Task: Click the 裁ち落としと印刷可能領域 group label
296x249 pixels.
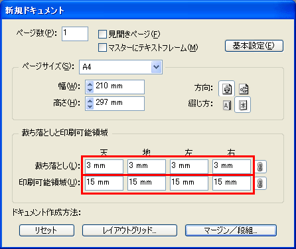Action: pyautogui.click(x=64, y=133)
